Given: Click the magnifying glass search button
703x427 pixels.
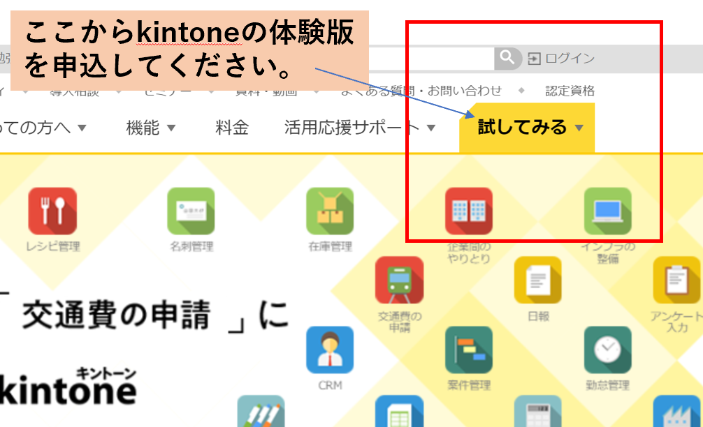Looking at the screenshot, I should pyautogui.click(x=508, y=58).
